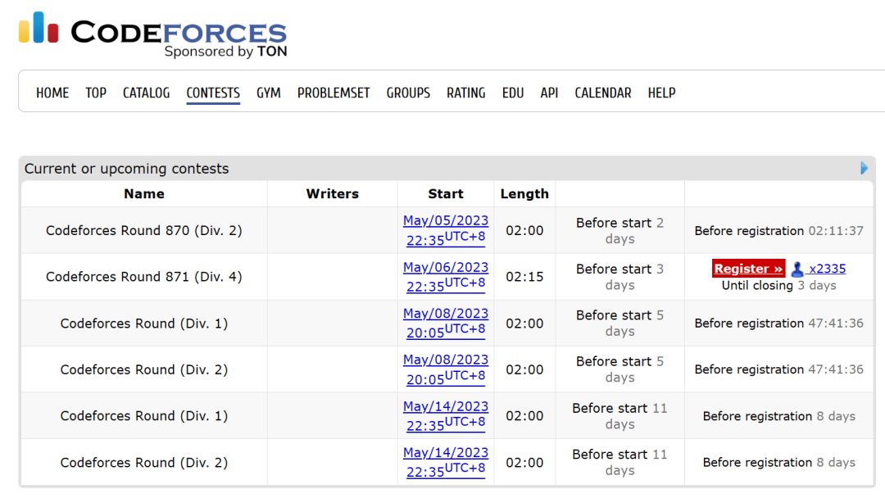Click Codeforces Round 870 (Div. 2) name
This screenshot has width=885, height=498.
click(x=144, y=230)
